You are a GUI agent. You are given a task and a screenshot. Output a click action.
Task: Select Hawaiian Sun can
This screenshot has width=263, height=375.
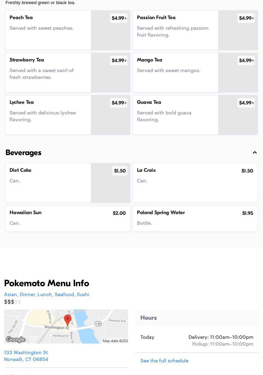[68, 218]
